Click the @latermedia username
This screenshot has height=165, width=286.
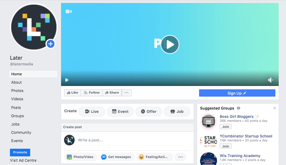pos(22,64)
